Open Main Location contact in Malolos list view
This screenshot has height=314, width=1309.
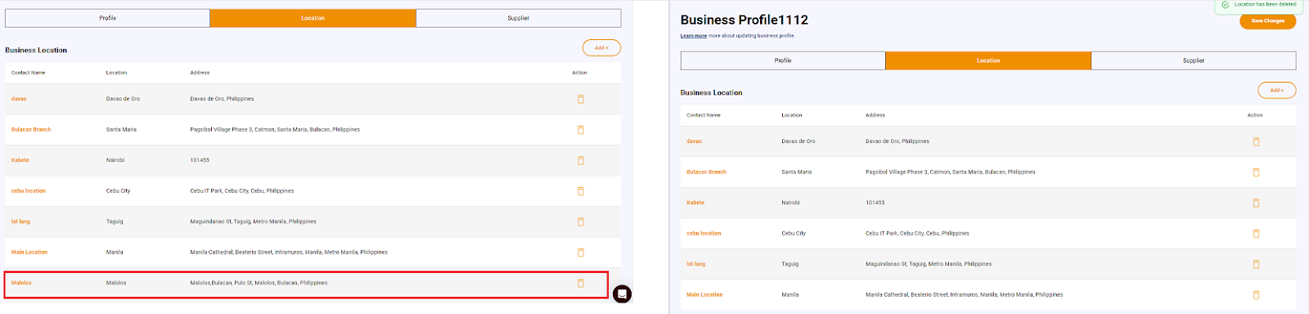[x=29, y=252]
